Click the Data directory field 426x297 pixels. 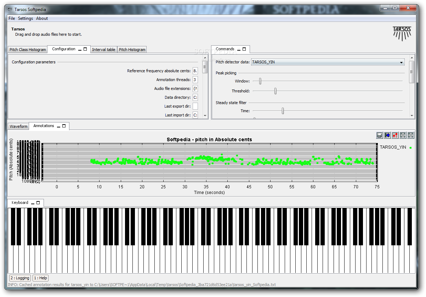coord(195,97)
